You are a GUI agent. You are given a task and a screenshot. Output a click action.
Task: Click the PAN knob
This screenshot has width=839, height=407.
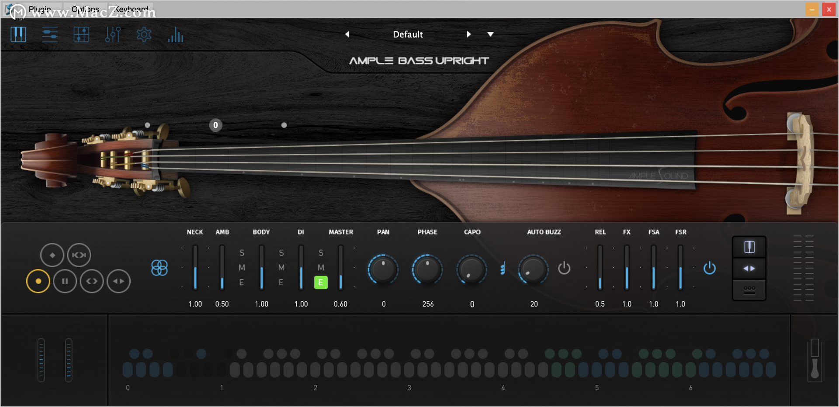(383, 269)
